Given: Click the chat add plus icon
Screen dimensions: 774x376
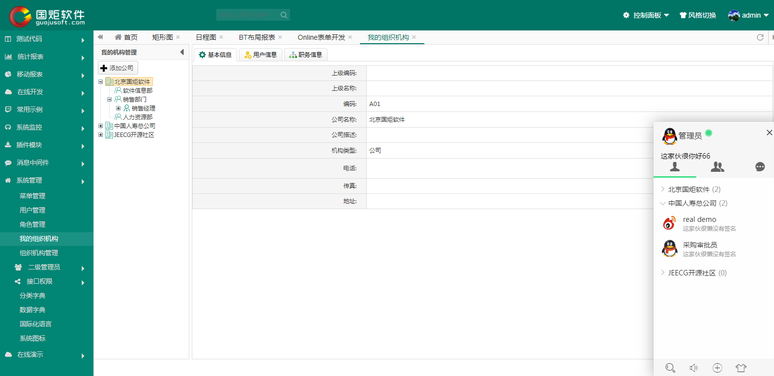Looking at the screenshot, I should (717, 368).
